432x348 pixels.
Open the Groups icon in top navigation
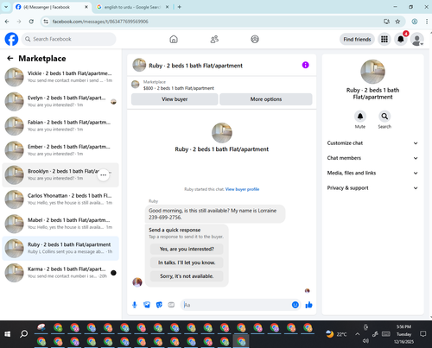255,39
